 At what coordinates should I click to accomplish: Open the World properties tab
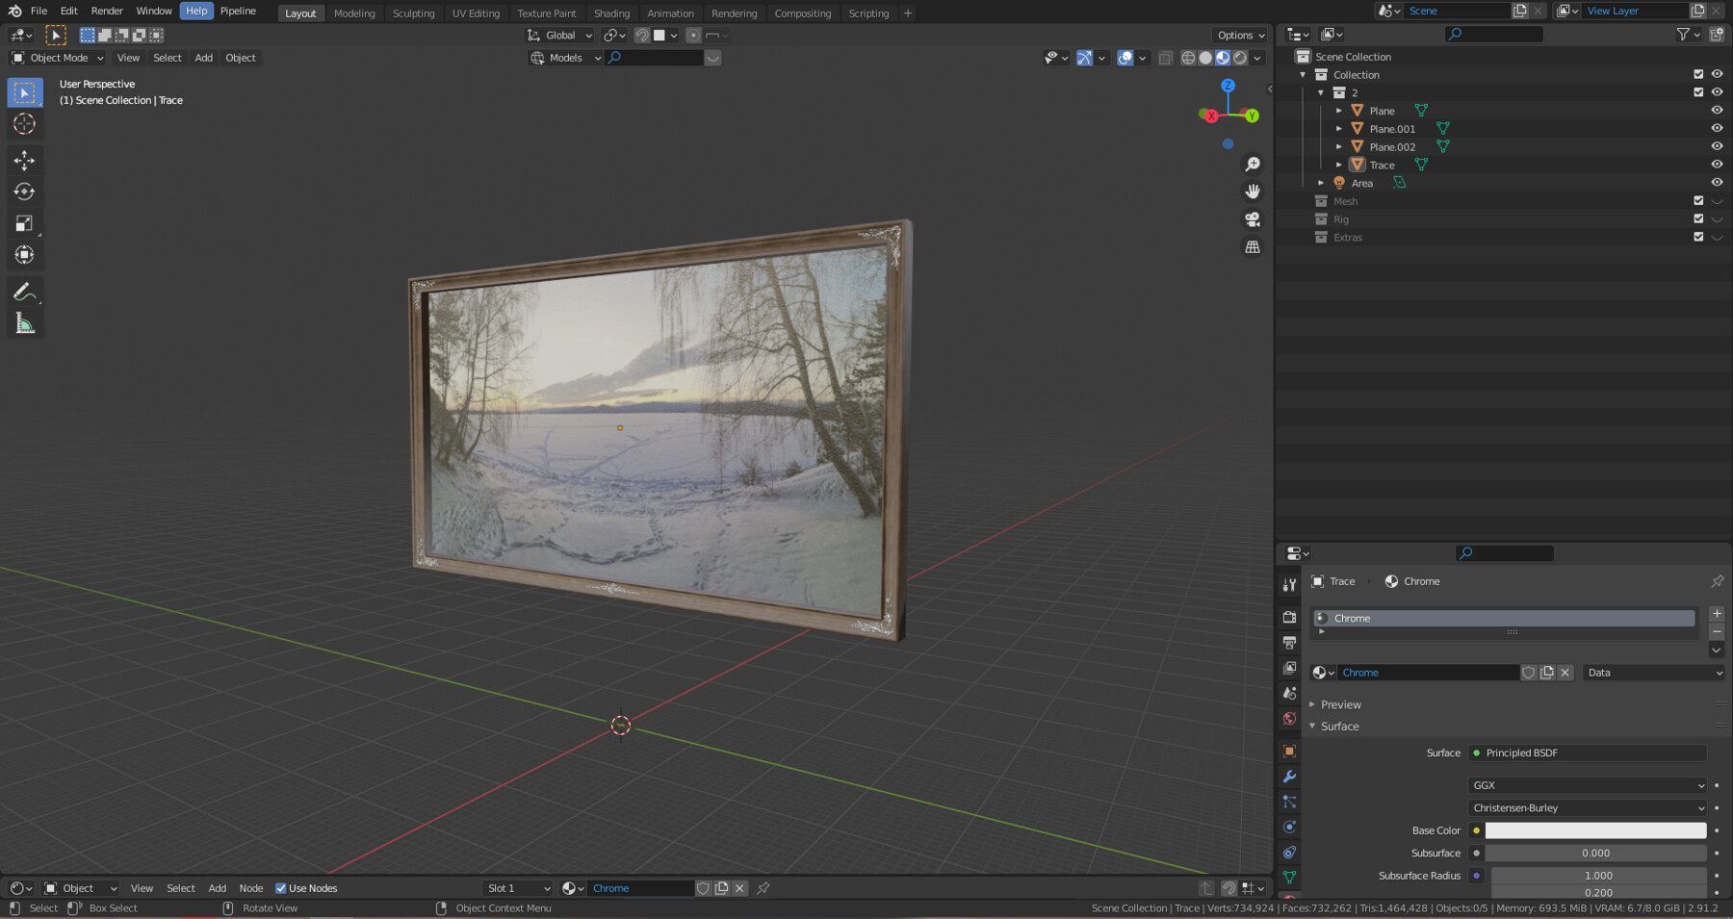[x=1289, y=719]
